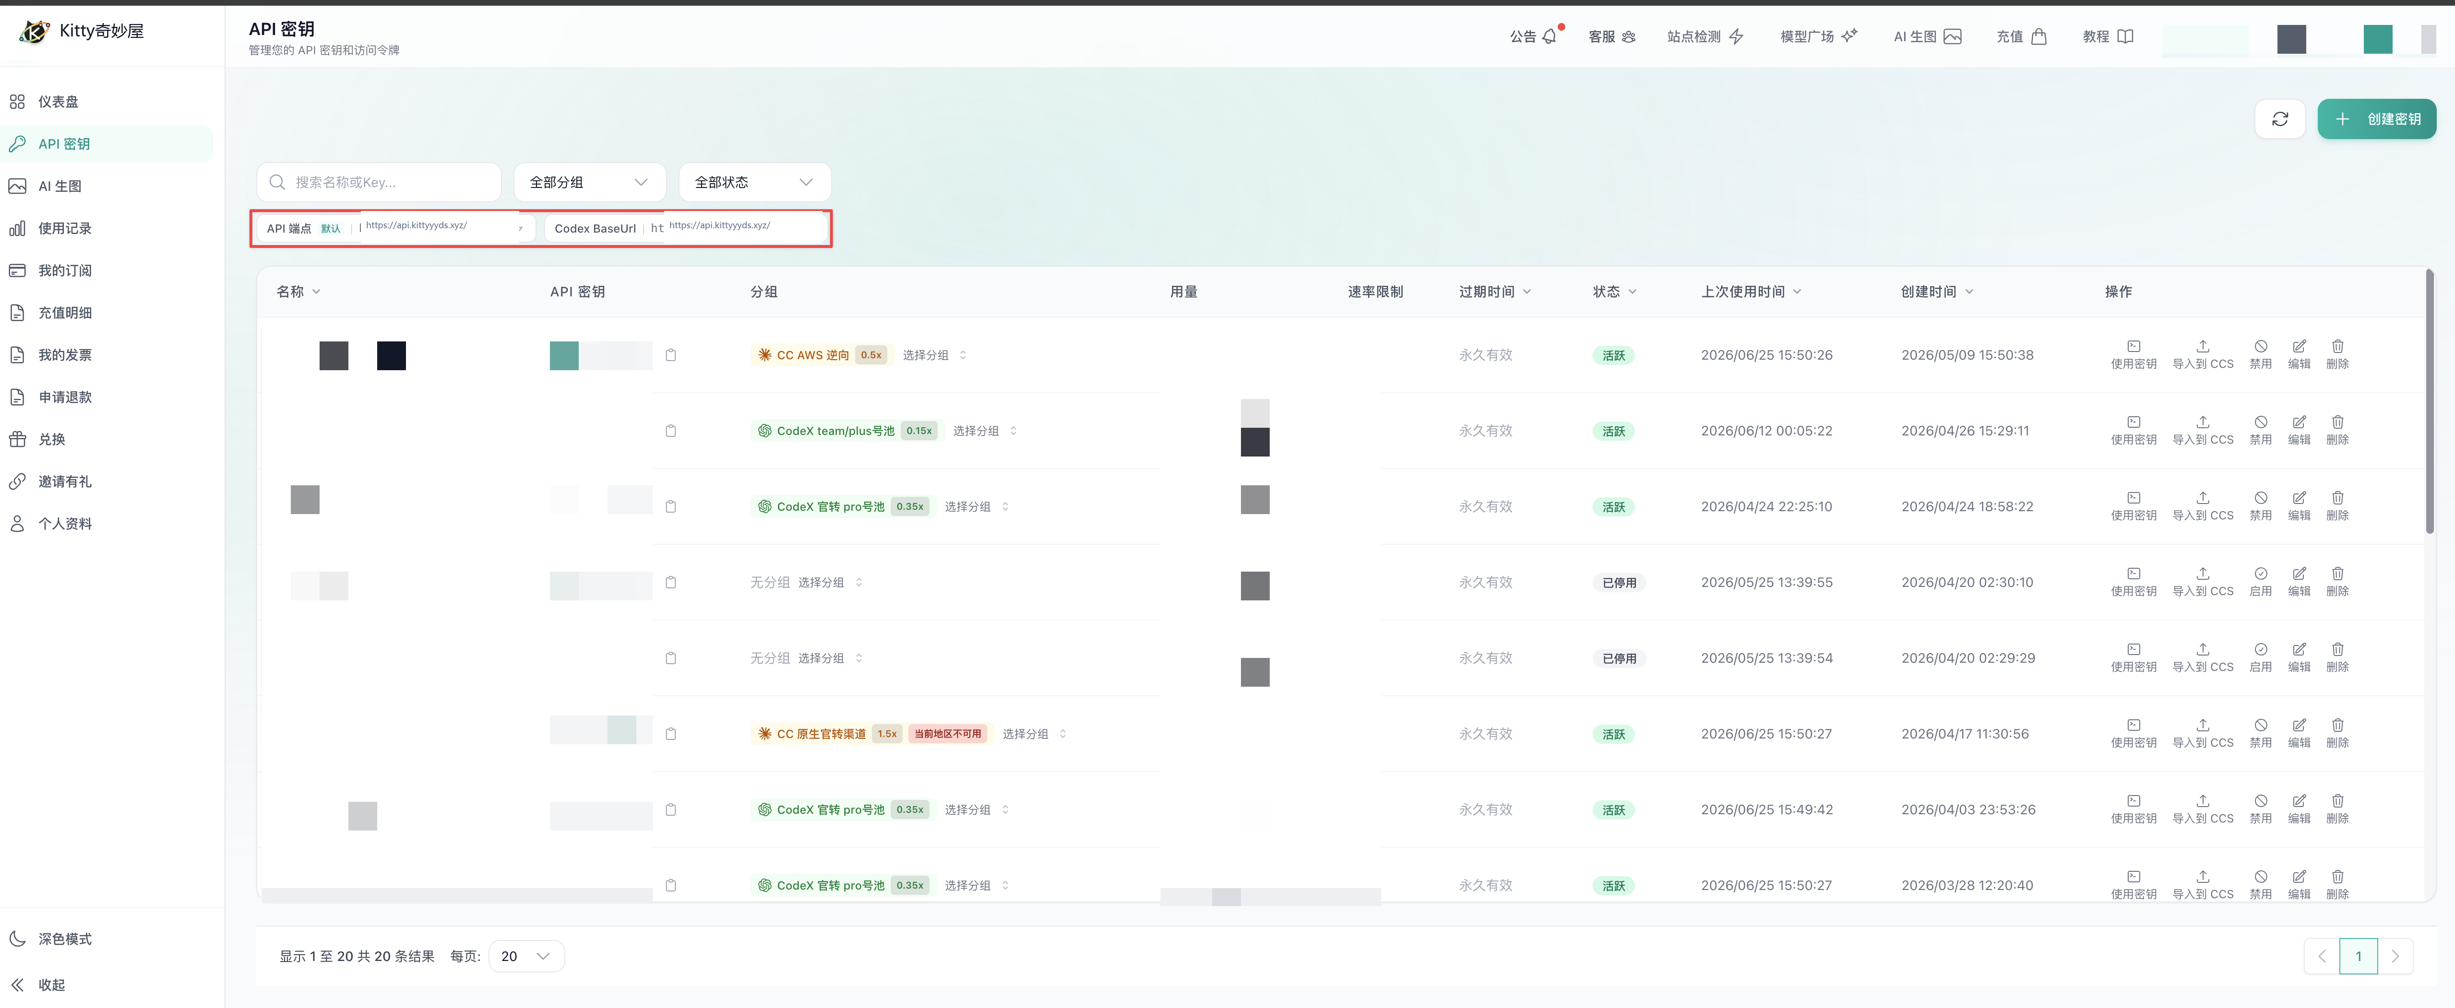Image resolution: width=2455 pixels, height=1008 pixels.
Task: Open 教程 tutorial in top bar
Action: tap(2108, 36)
